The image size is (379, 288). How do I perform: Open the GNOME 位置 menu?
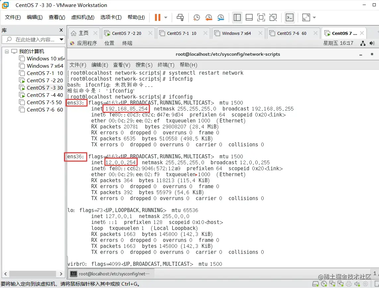coord(109,43)
